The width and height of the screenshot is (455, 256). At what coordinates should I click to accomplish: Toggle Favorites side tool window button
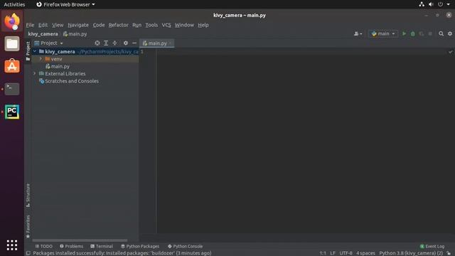tap(28, 226)
